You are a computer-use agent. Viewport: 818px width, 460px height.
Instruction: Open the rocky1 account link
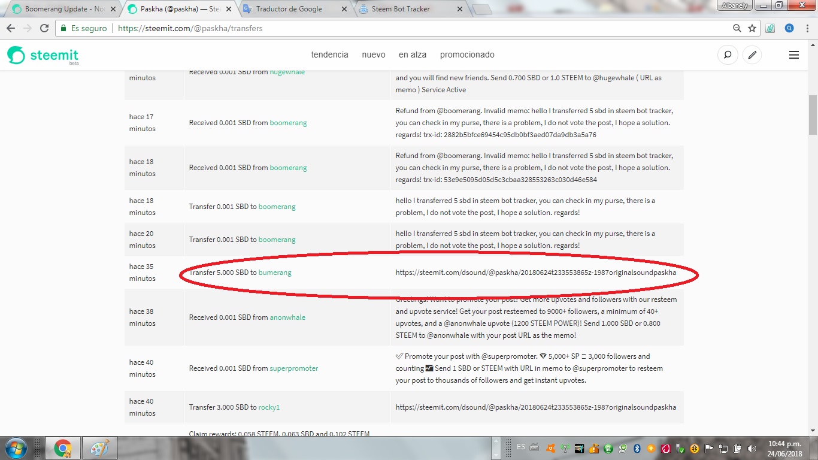tap(269, 407)
